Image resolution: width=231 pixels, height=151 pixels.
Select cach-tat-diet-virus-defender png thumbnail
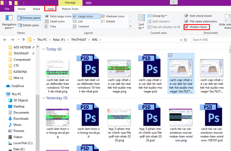[x=58, y=68]
